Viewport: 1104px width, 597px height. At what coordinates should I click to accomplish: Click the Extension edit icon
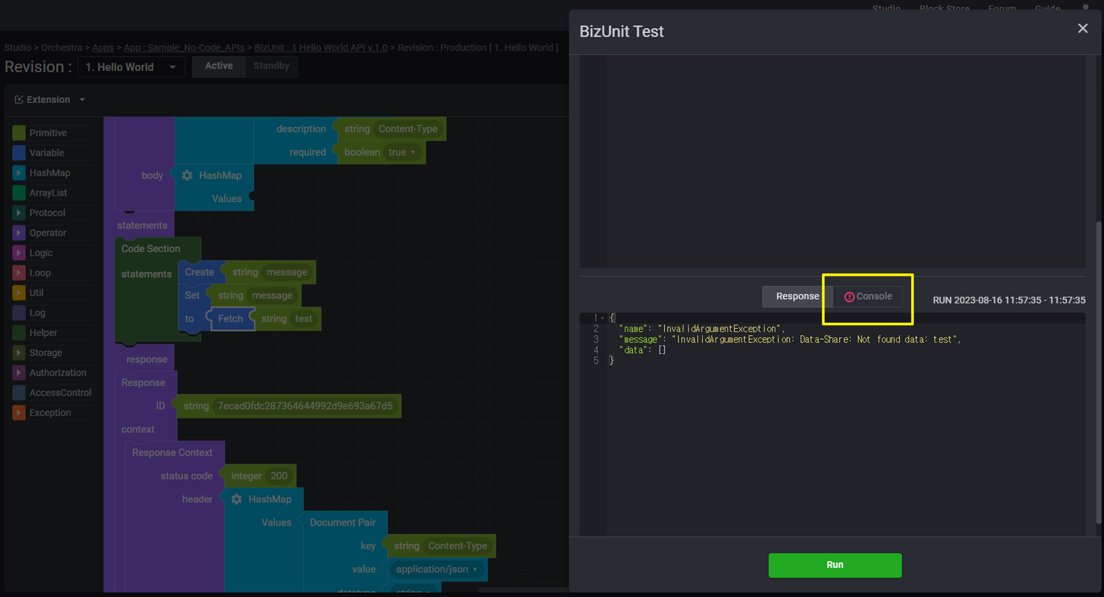pos(19,99)
